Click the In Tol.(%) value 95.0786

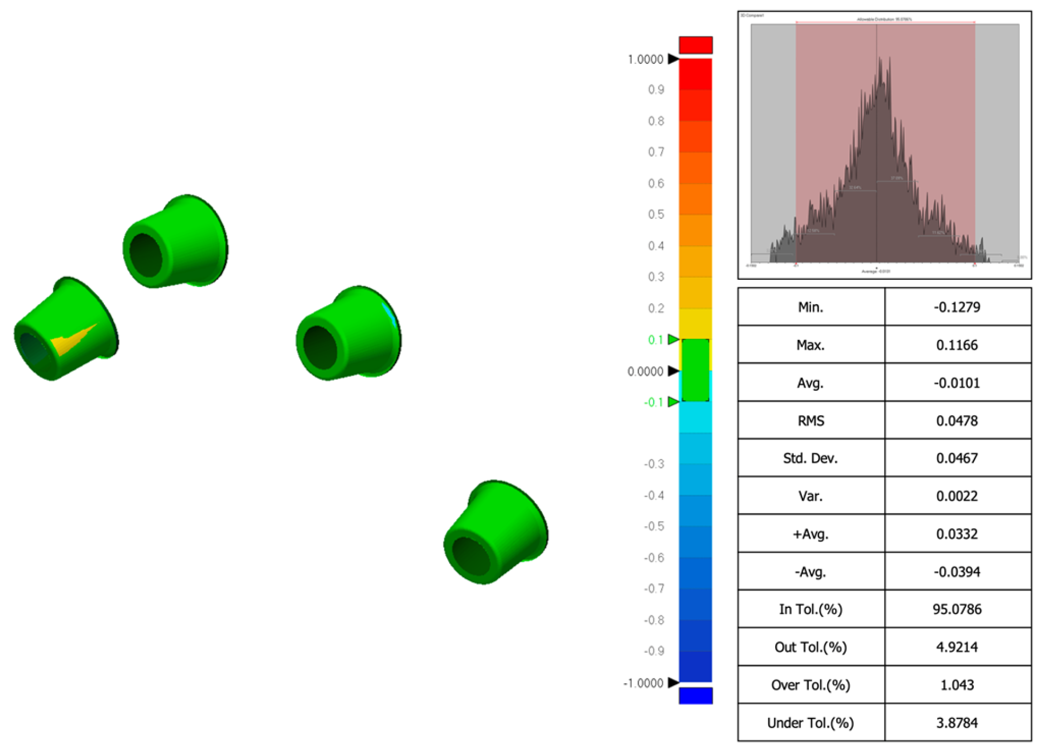pos(957,609)
